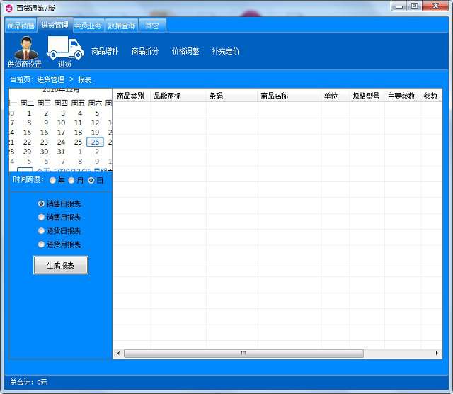Choose the 销售月报表 report option
Viewport: 453px width, 394px height.
tap(41, 217)
